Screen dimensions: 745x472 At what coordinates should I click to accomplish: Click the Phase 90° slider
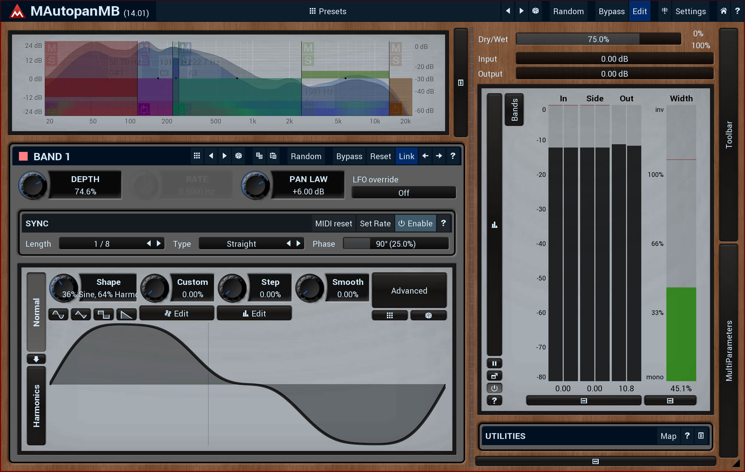tap(396, 243)
